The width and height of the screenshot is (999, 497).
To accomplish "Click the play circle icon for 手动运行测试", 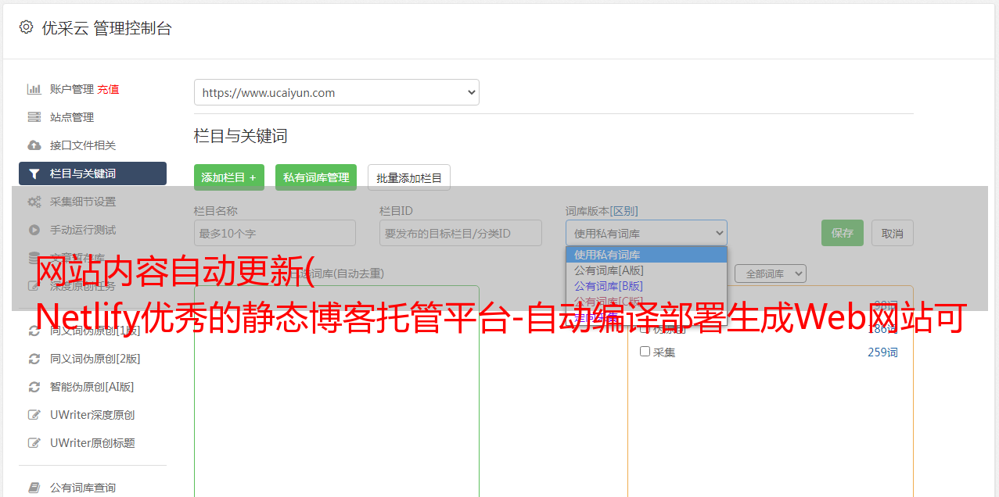I will 34,230.
